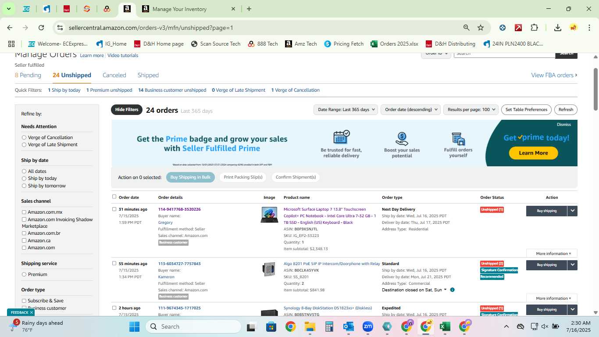
Task: Open Zoom from the taskbar
Action: tap(367, 326)
